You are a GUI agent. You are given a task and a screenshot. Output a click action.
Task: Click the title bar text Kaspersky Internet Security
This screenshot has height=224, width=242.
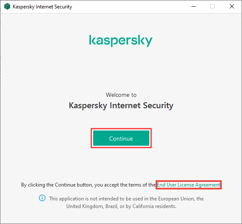(42, 7)
